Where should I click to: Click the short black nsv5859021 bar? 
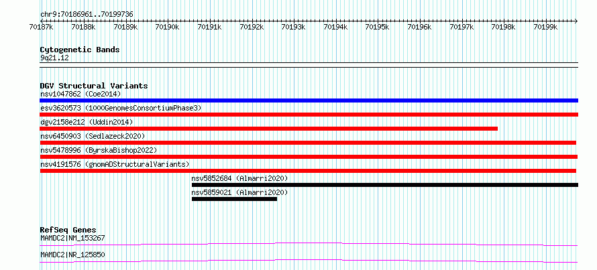tap(234, 199)
